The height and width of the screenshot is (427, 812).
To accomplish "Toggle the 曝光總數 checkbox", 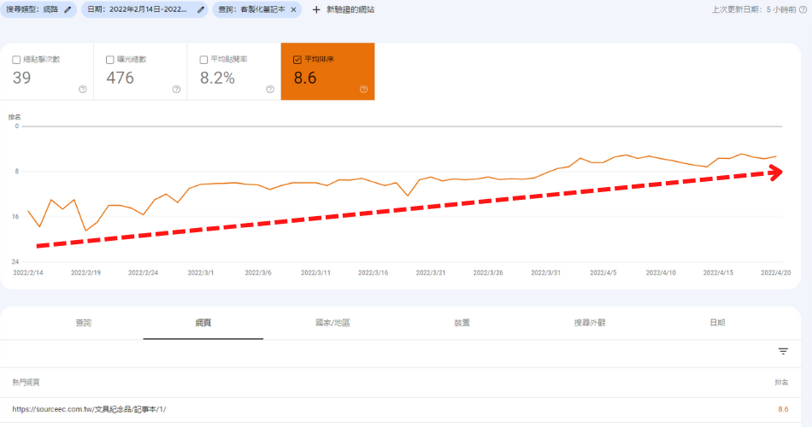I will coord(109,60).
